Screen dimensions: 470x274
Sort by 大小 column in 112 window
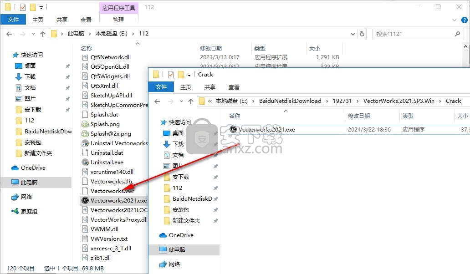[x=314, y=48]
